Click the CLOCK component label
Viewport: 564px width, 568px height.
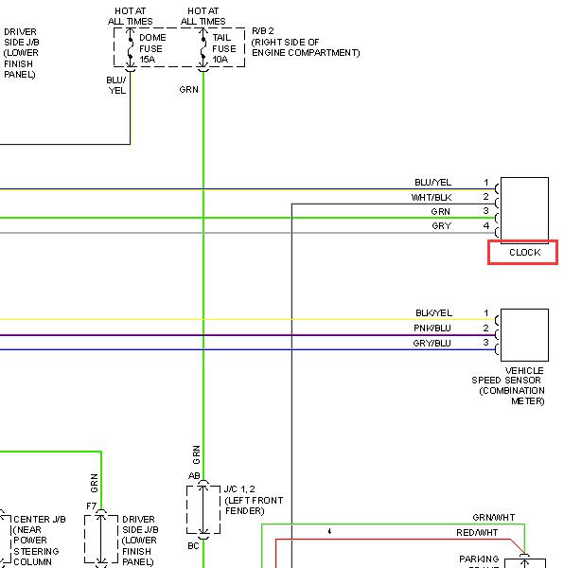pos(524,252)
